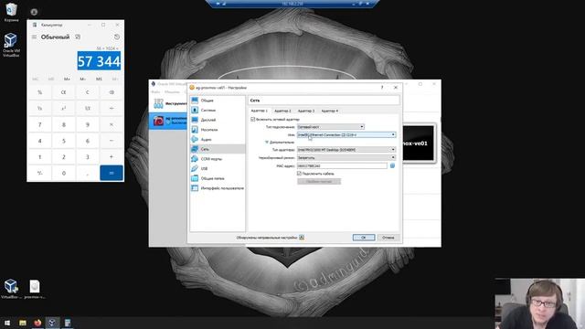
Task: Click the invalid settings warning icon
Action: 302,238
